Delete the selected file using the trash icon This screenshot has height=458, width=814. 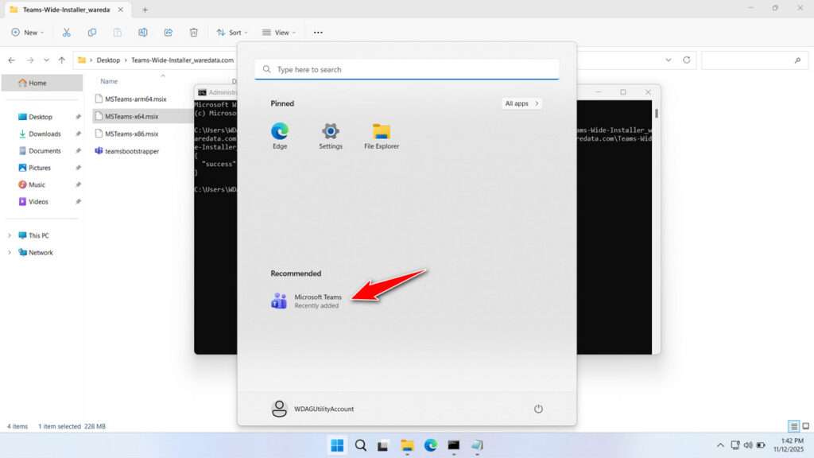[192, 32]
